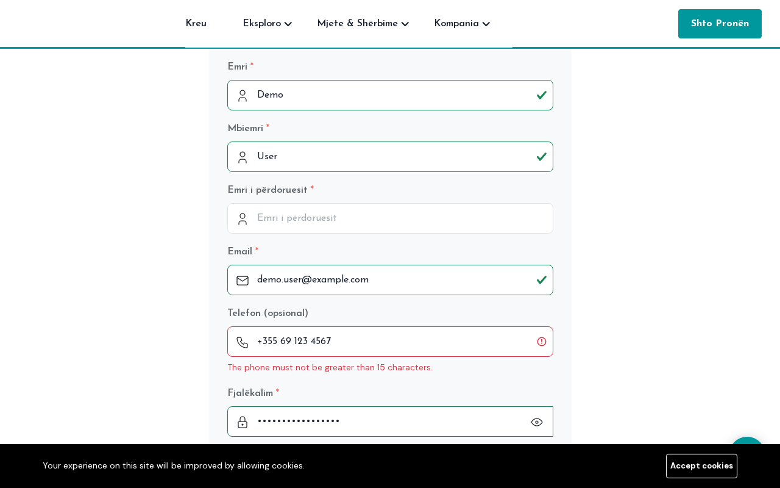Click the green checkmark on the Email field
This screenshot has width=780, height=488.
click(x=541, y=280)
